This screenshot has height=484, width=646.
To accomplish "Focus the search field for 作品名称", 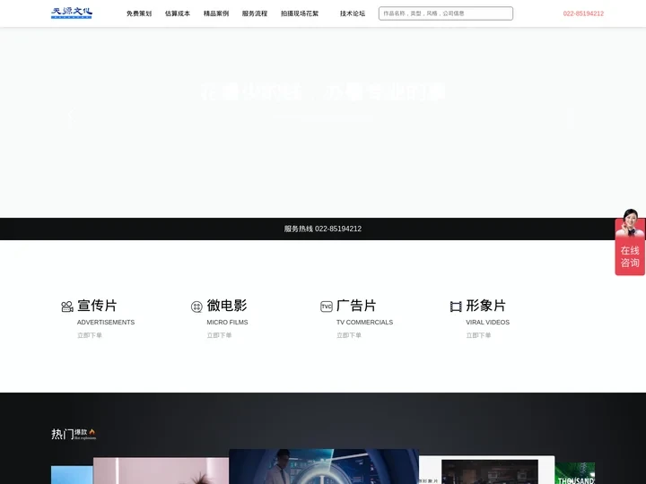I will [x=446, y=13].
